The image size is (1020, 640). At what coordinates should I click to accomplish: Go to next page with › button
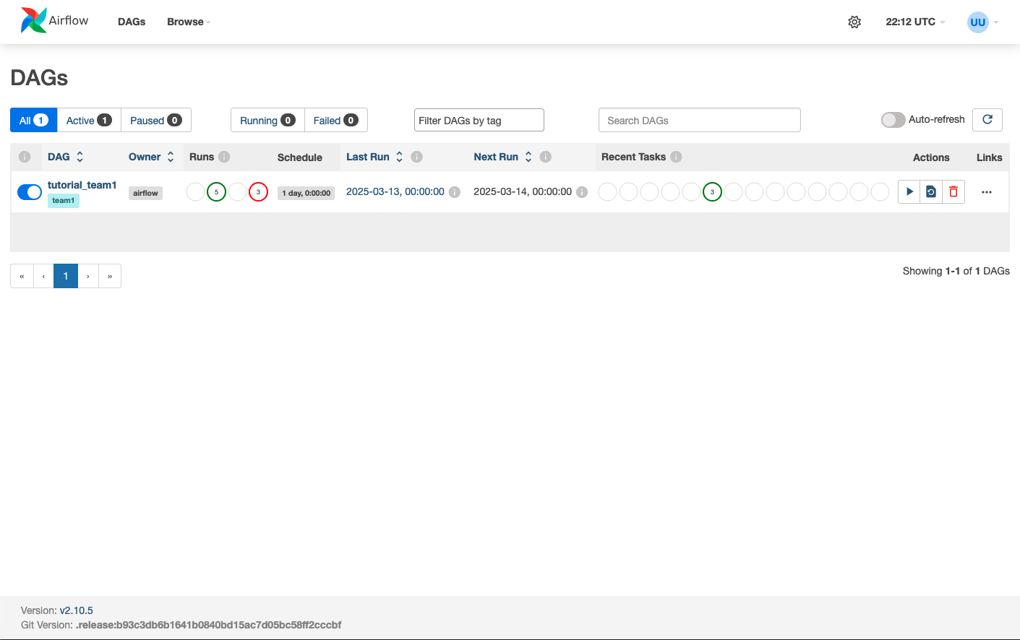(x=88, y=276)
